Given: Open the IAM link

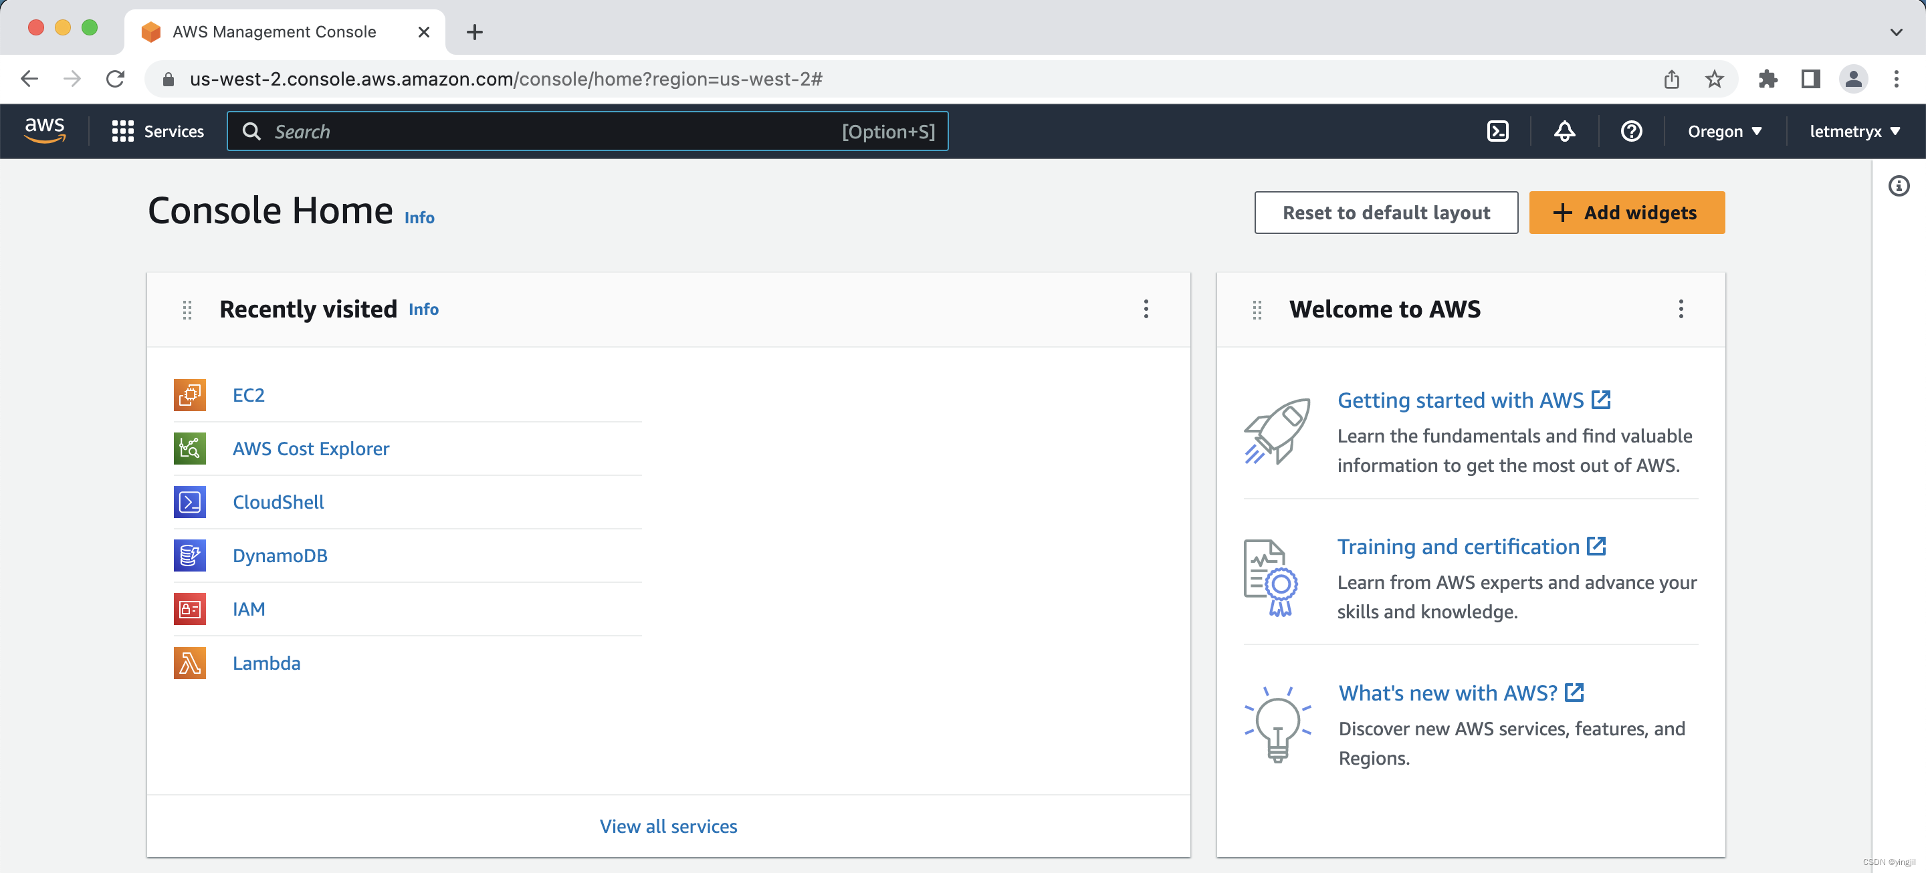Looking at the screenshot, I should 248,609.
